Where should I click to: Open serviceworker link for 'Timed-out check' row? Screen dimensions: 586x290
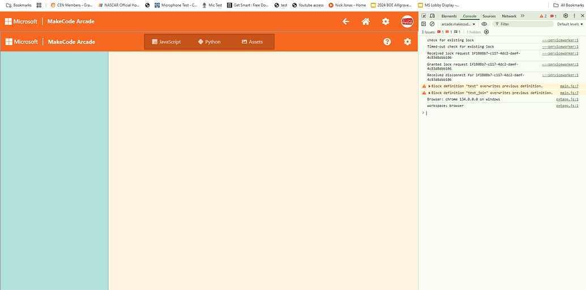coord(560,47)
